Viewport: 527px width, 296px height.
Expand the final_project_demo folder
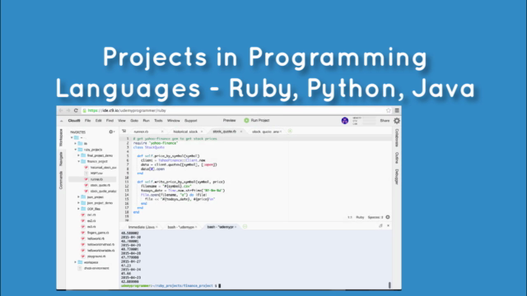tap(79, 155)
